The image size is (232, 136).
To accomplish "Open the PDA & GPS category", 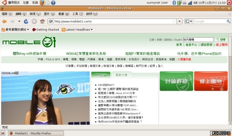I will coord(53,59).
